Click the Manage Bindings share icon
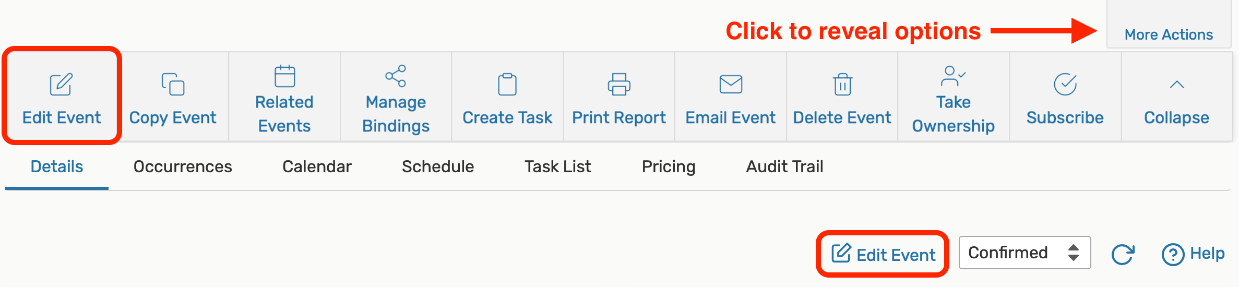This screenshot has width=1239, height=287. (396, 76)
